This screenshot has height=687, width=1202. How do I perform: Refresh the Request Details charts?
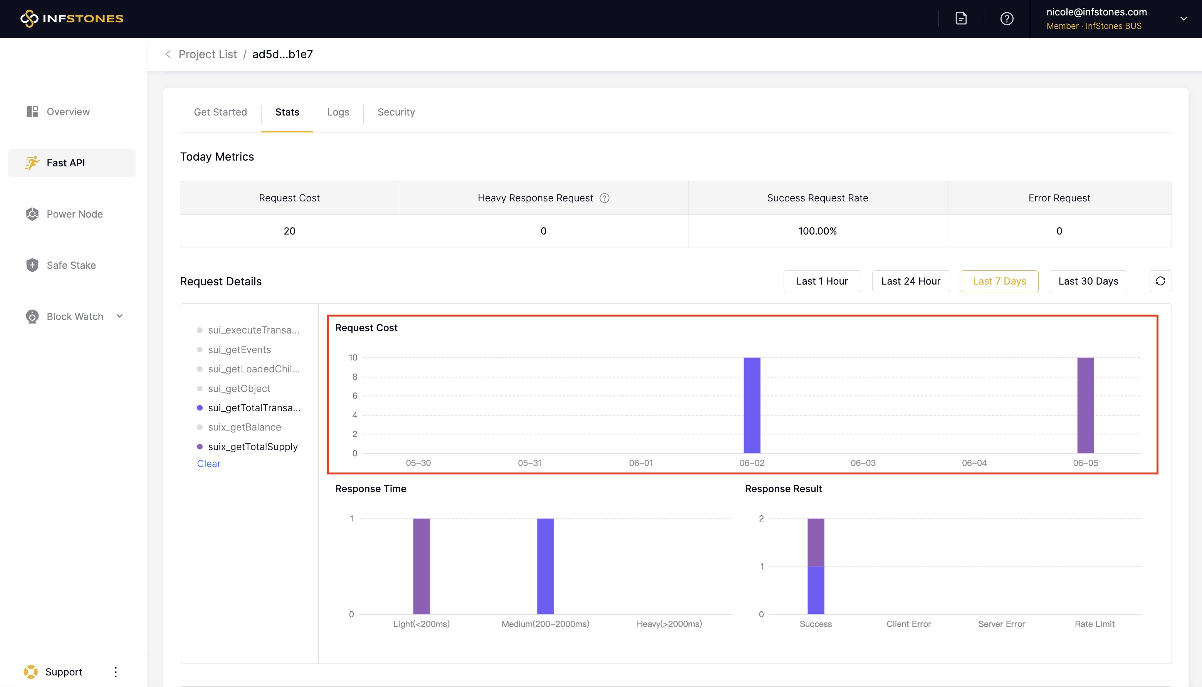(x=1160, y=281)
